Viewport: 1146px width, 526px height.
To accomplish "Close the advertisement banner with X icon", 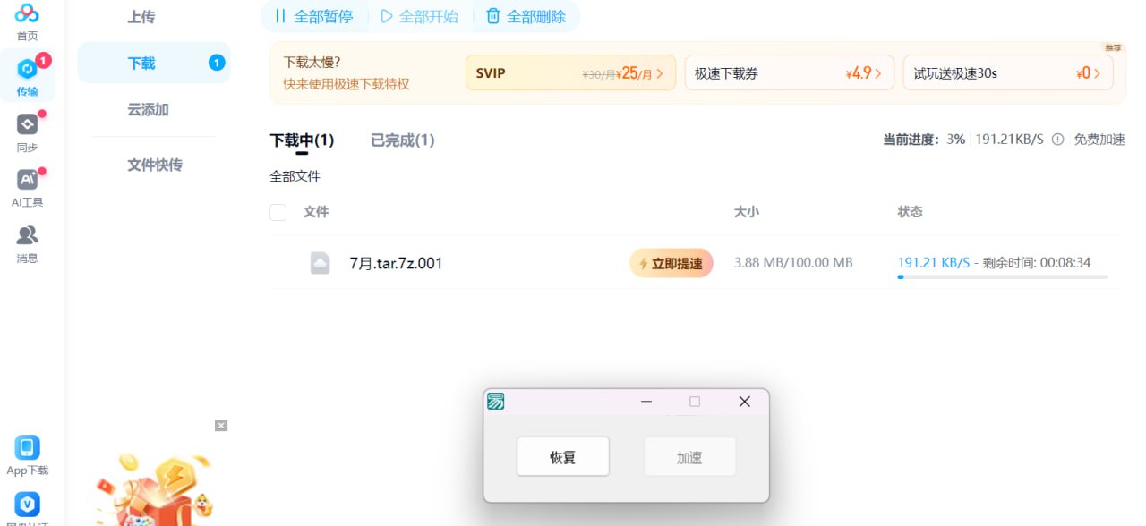I will click(x=221, y=426).
